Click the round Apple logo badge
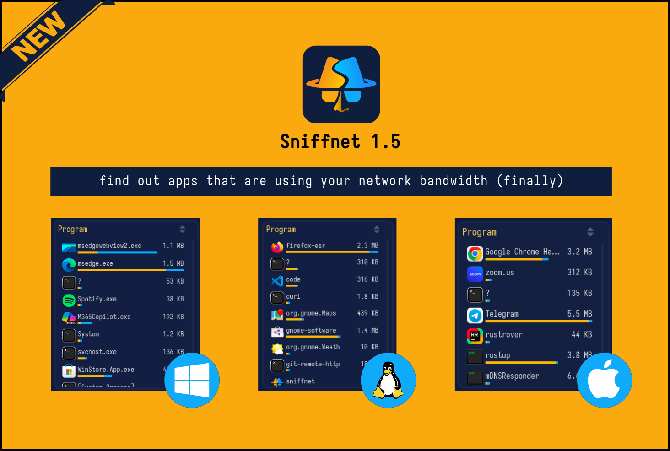This screenshot has width=670, height=451. pyautogui.click(x=605, y=380)
